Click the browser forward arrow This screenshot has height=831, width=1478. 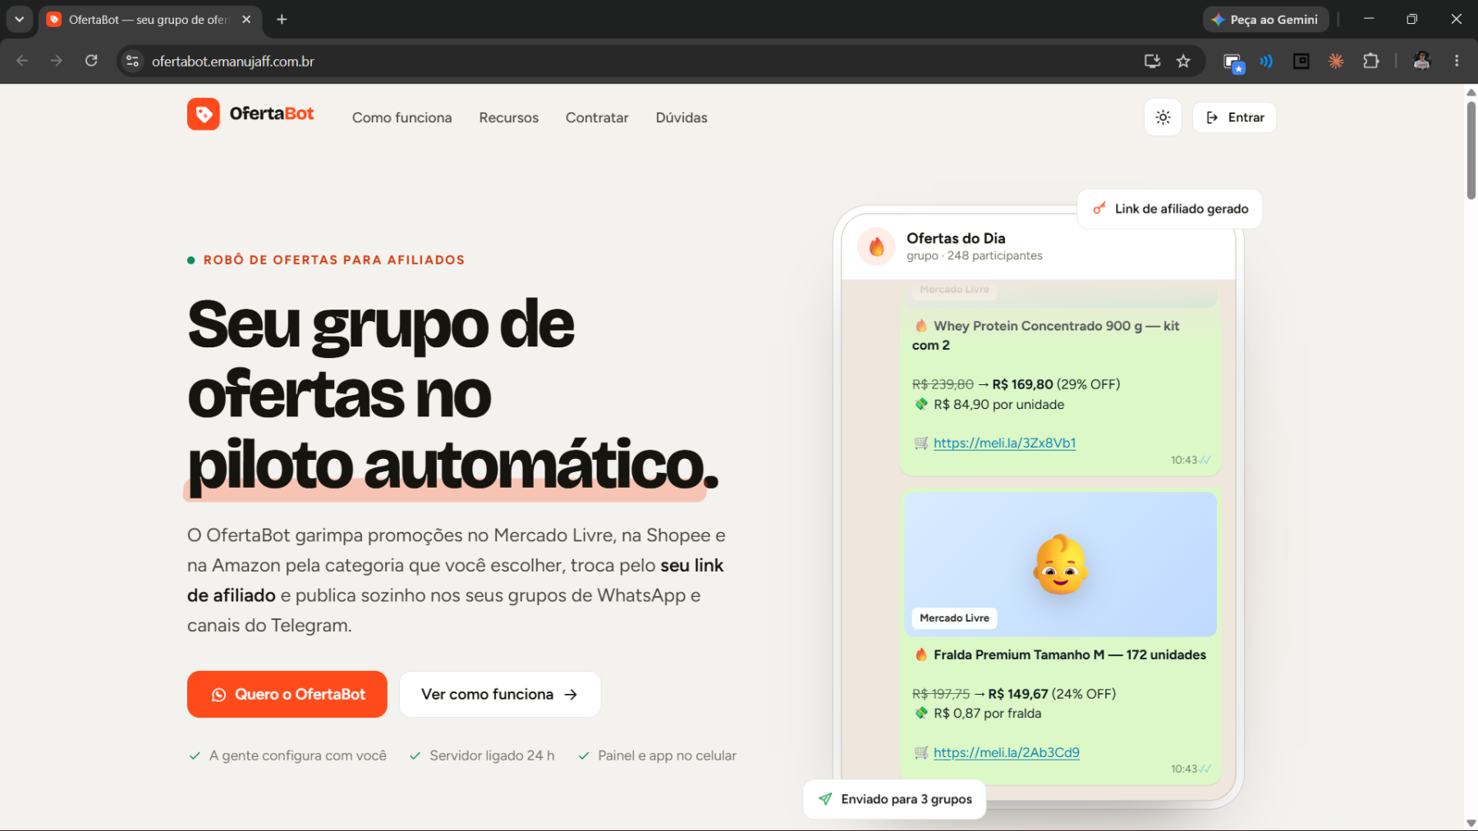(x=56, y=61)
